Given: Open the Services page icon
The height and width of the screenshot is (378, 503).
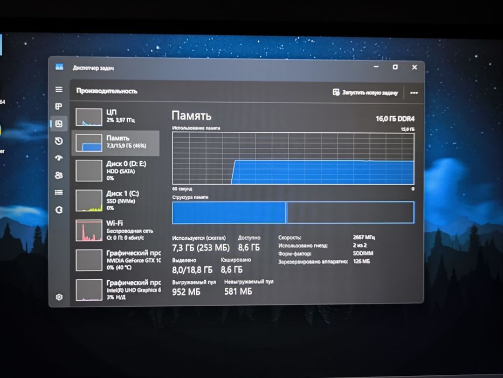Looking at the screenshot, I should point(59,210).
